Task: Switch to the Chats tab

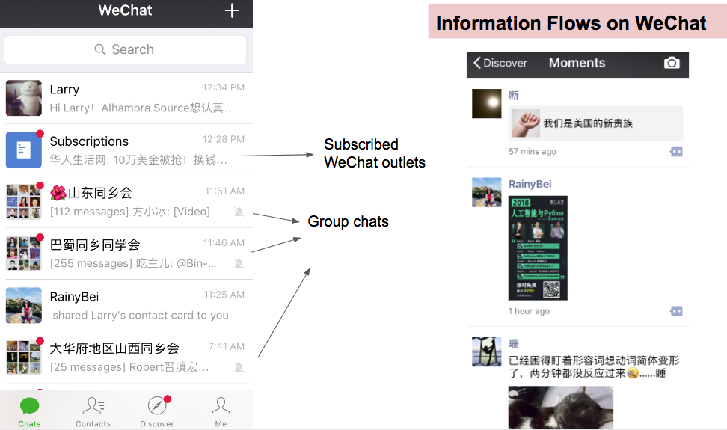Action: coord(29,412)
